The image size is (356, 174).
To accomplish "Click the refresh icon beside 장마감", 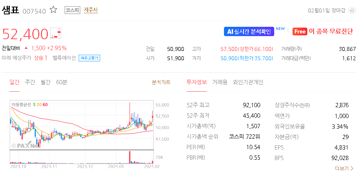I will [351, 10].
